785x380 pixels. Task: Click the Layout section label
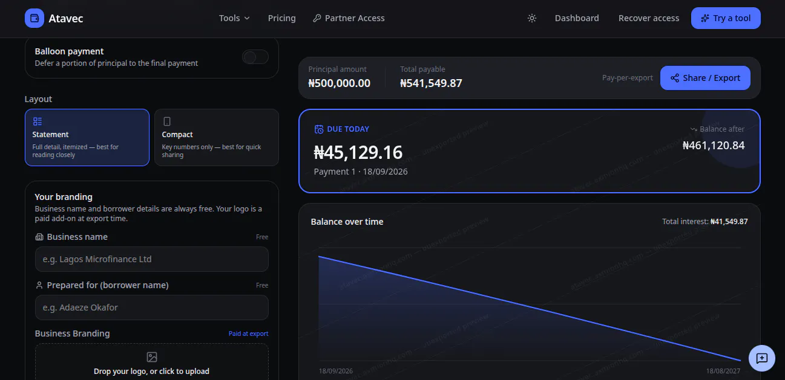pos(39,99)
